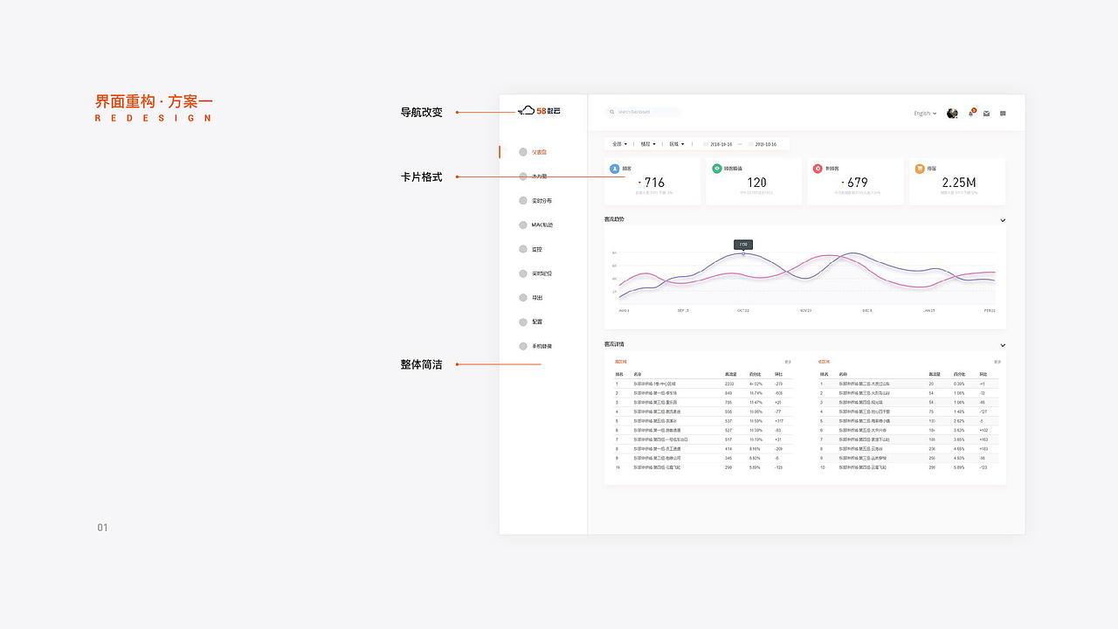Click the search magnifier icon

pos(612,113)
